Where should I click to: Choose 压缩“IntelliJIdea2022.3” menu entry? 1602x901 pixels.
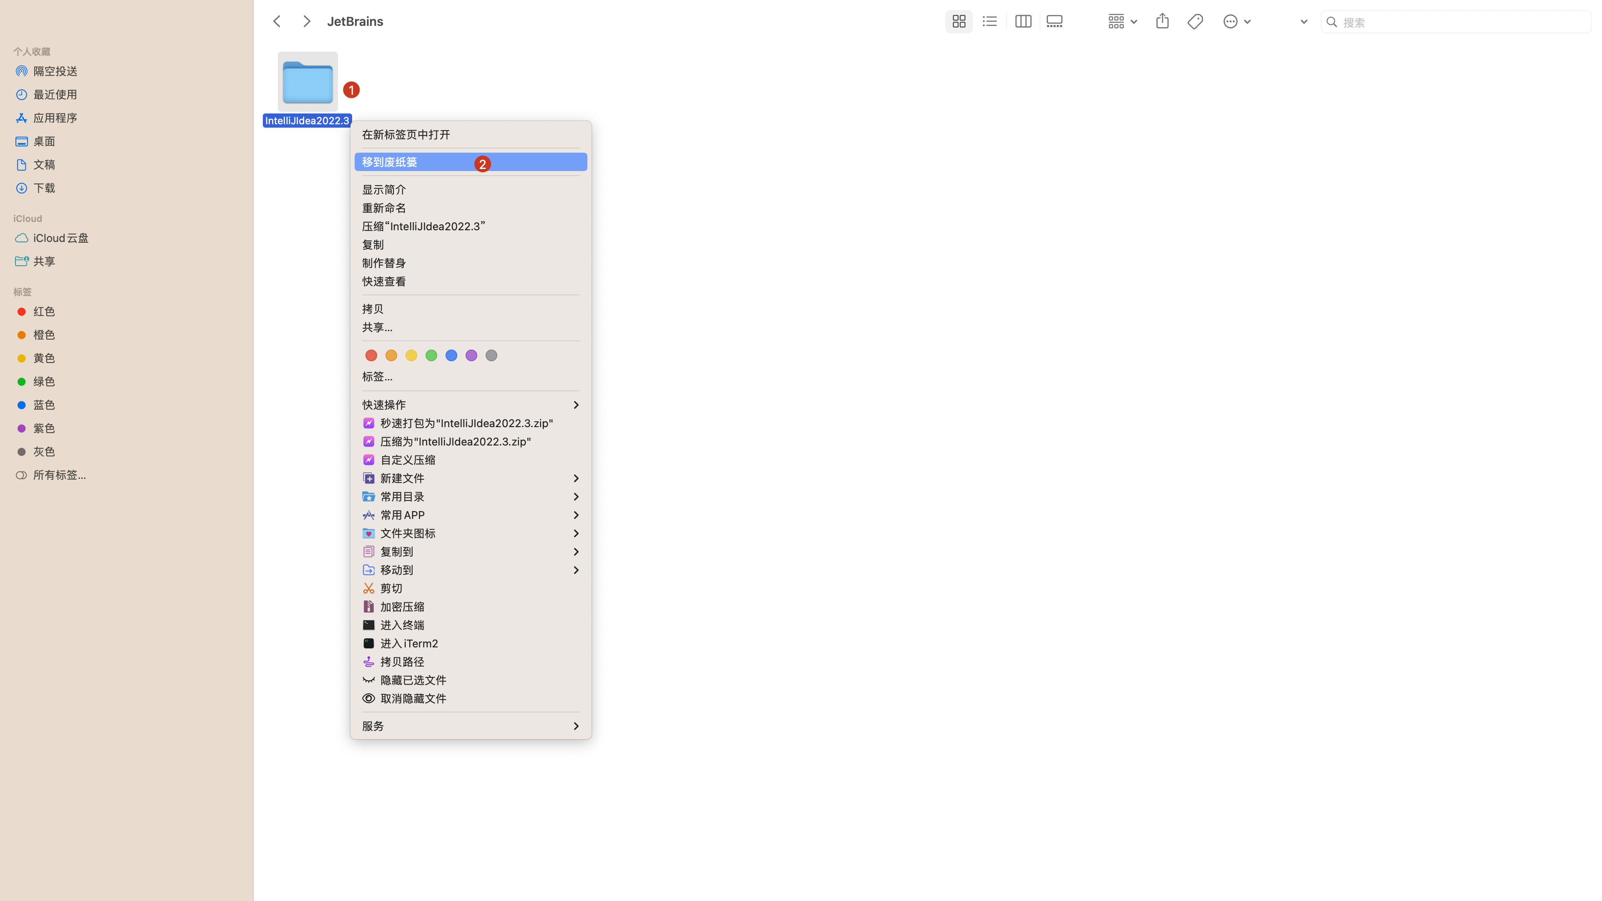point(471,227)
